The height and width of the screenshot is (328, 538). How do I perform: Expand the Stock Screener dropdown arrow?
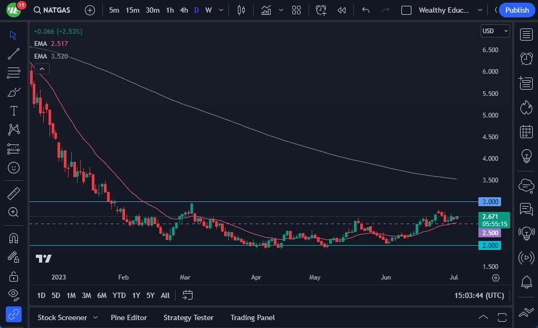point(95,317)
